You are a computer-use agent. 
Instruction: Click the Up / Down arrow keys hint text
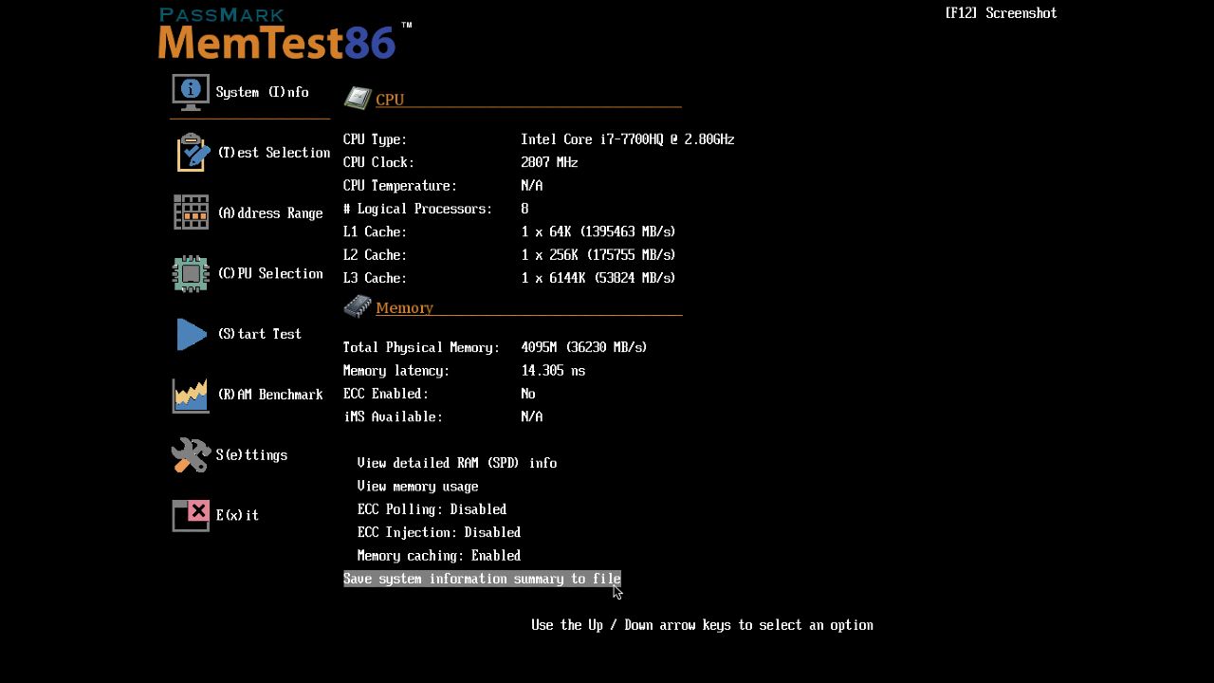702,625
